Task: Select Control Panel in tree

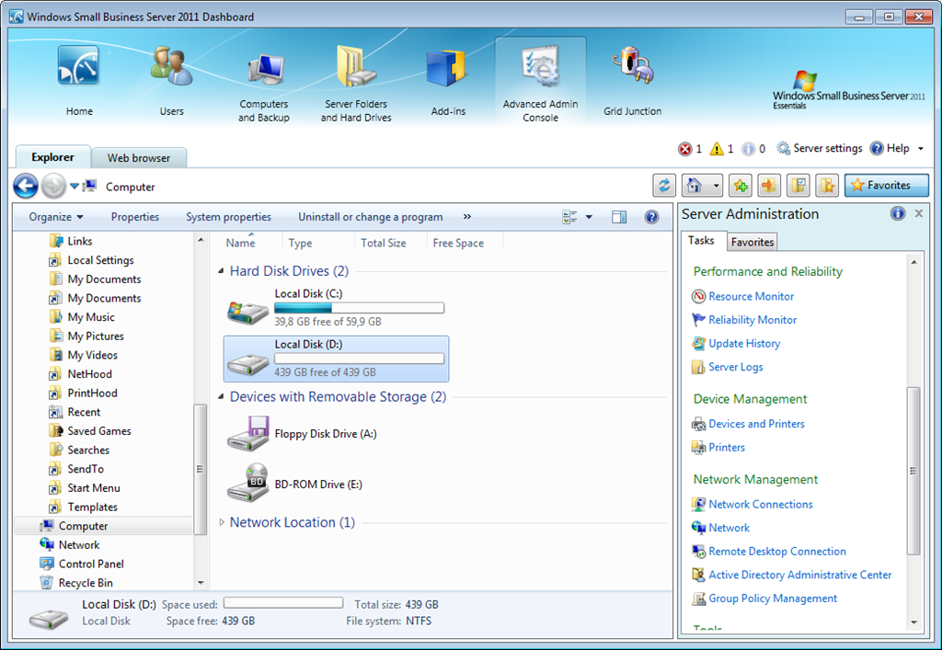Action: tap(91, 564)
